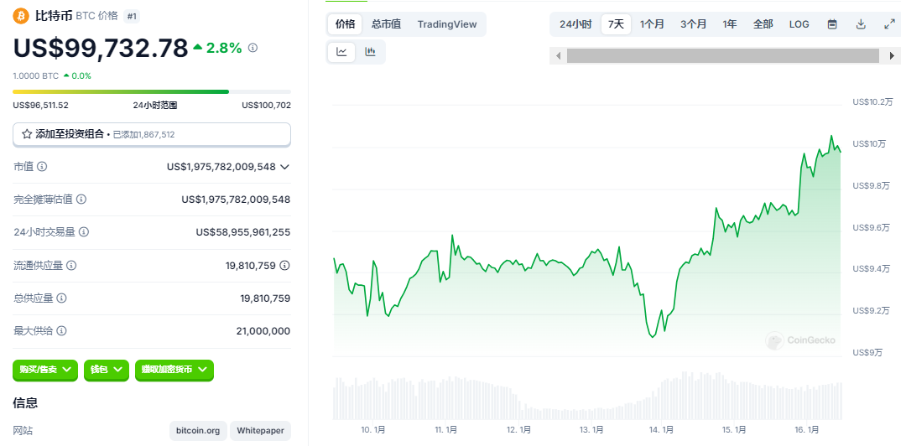The width and height of the screenshot is (906, 446).
Task: Click the US$96,511.52 low value
Action: pyautogui.click(x=40, y=105)
